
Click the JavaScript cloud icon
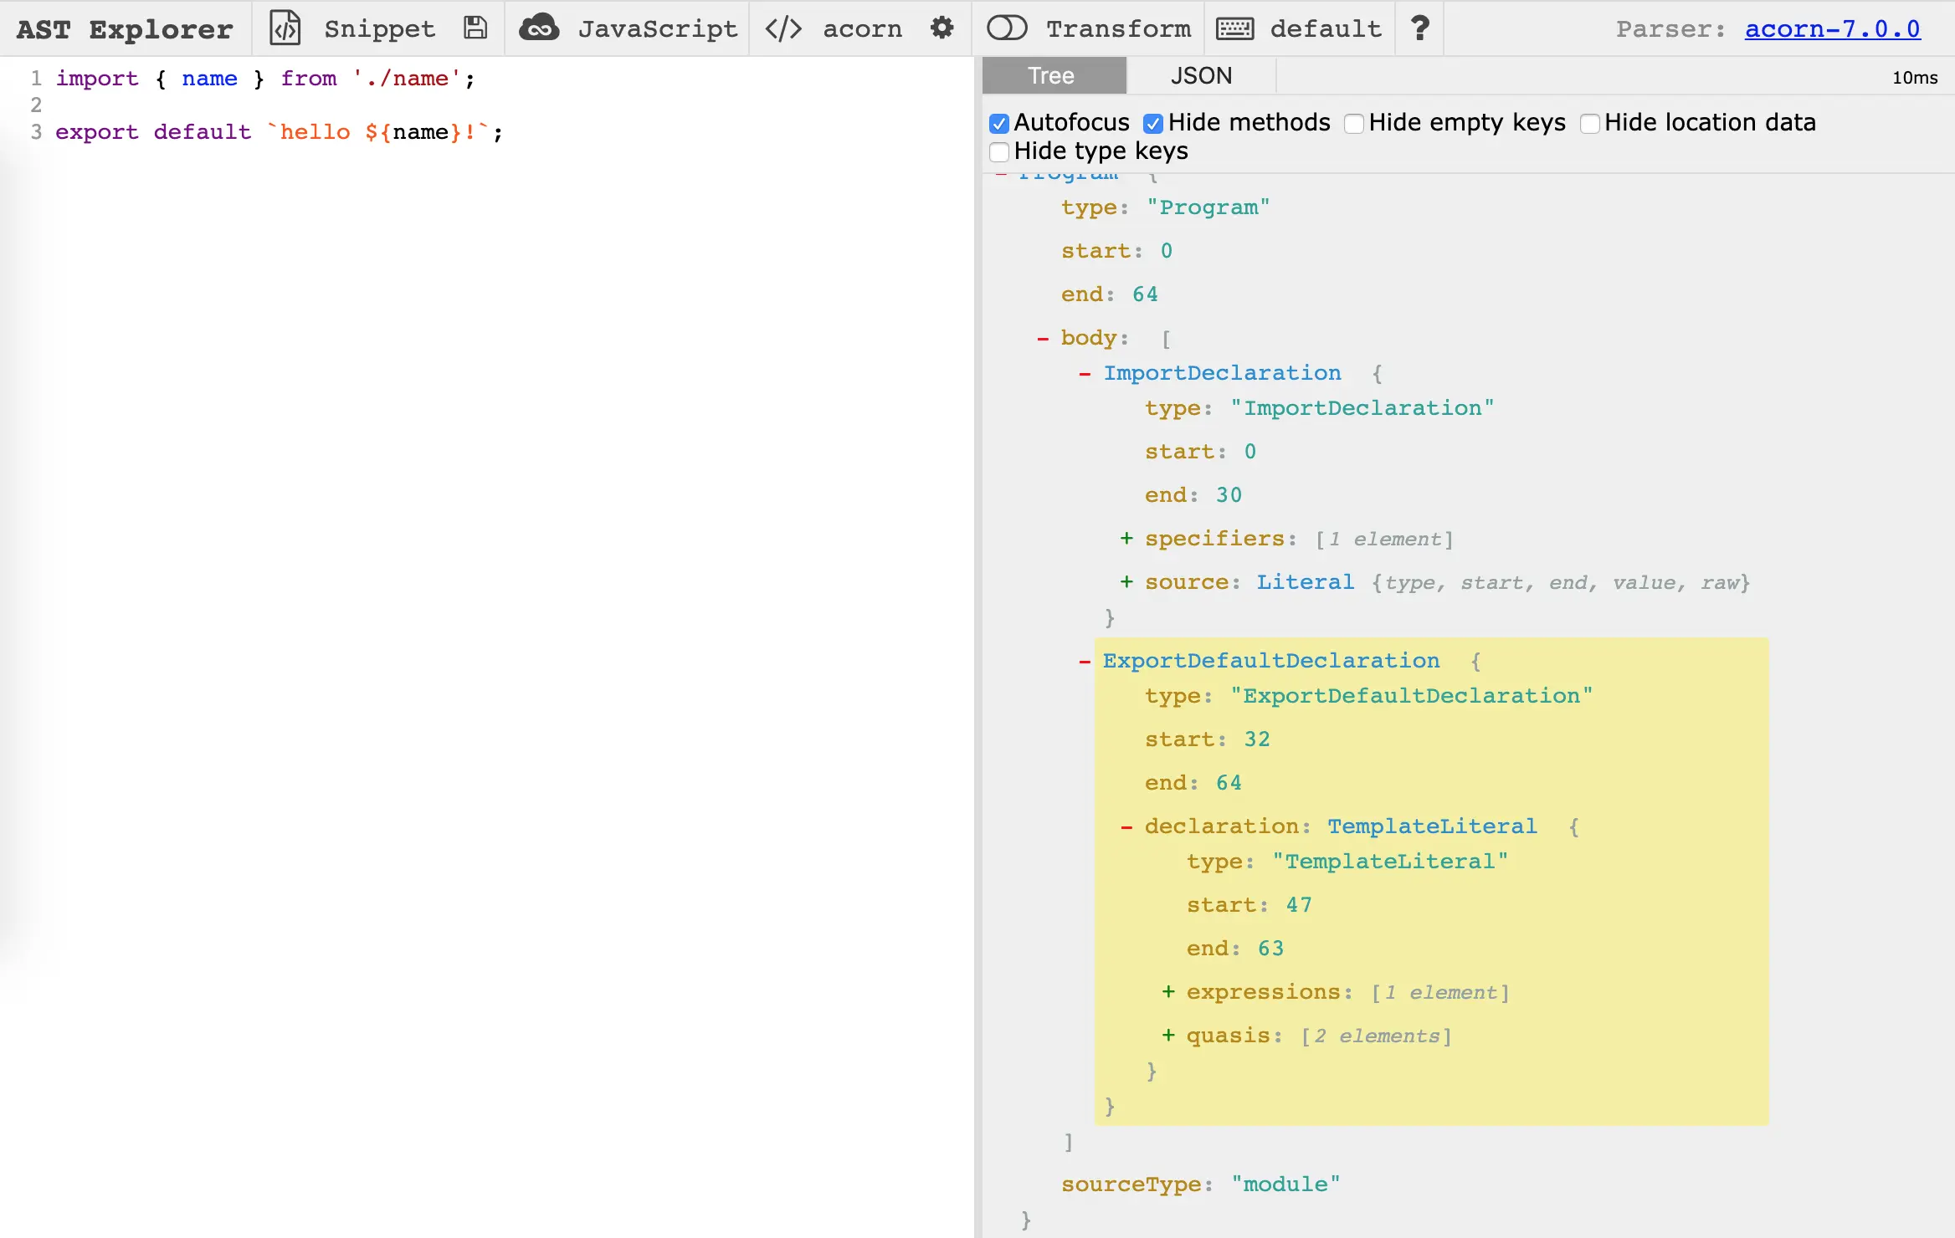[x=539, y=28]
